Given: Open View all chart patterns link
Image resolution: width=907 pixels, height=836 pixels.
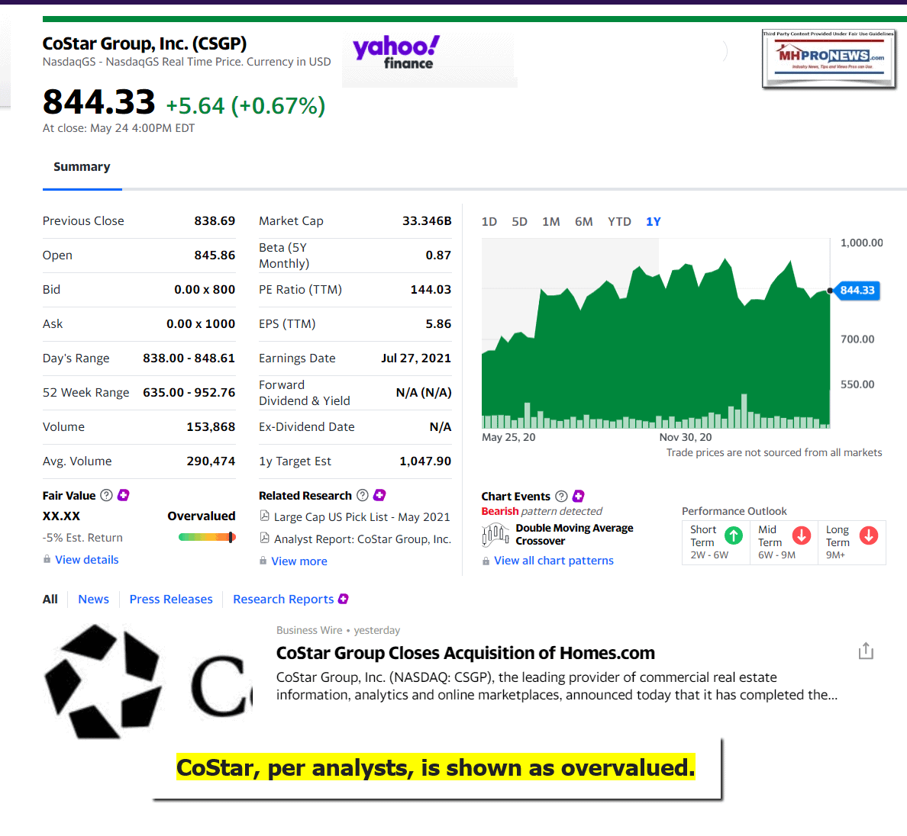Looking at the screenshot, I should coord(554,561).
